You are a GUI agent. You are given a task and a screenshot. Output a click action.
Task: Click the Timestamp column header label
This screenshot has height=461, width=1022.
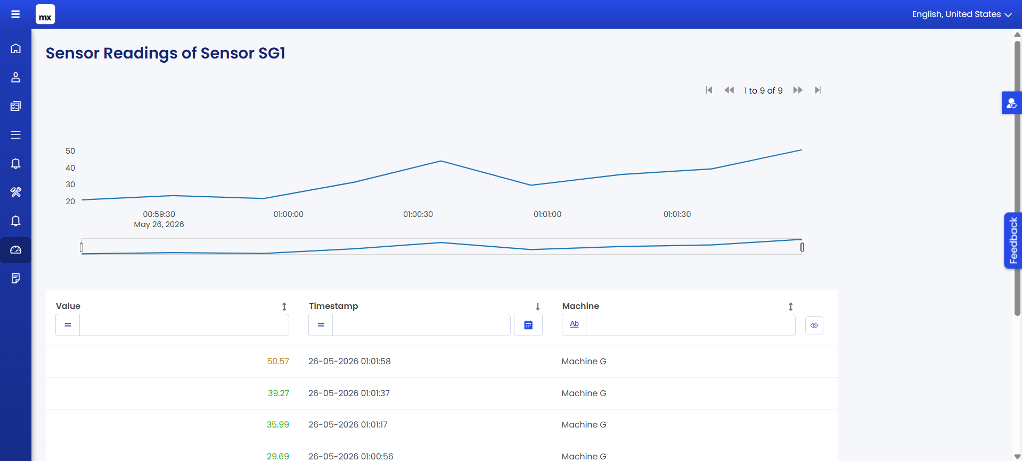[x=333, y=306]
